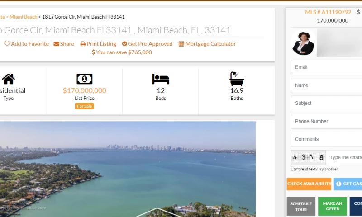Image resolution: width=362 pixels, height=217 pixels.
Task: Click the printer icon for Print Listing
Action: (83, 44)
